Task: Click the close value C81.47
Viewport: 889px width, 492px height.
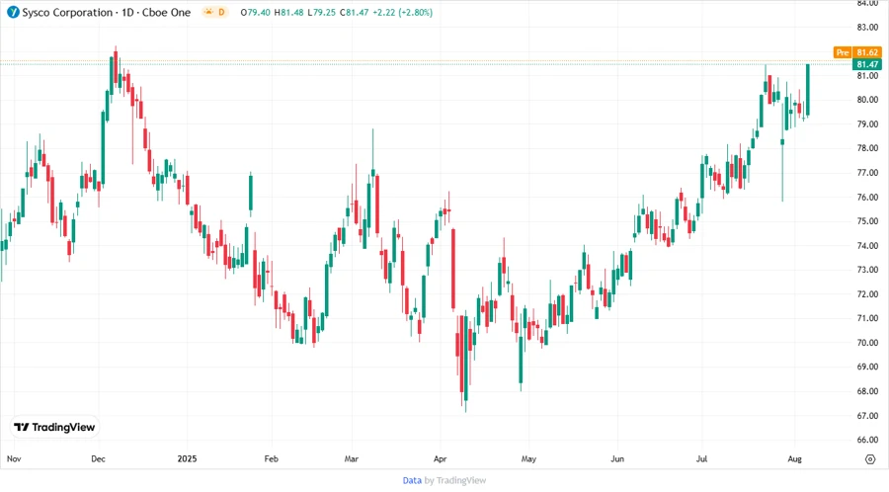Action: click(355, 13)
